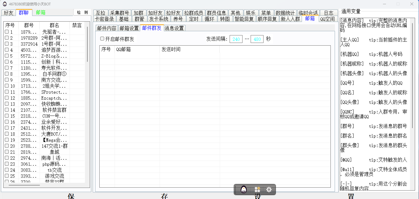
Task: Click the QQ邮箱 column header
Action: (137, 50)
